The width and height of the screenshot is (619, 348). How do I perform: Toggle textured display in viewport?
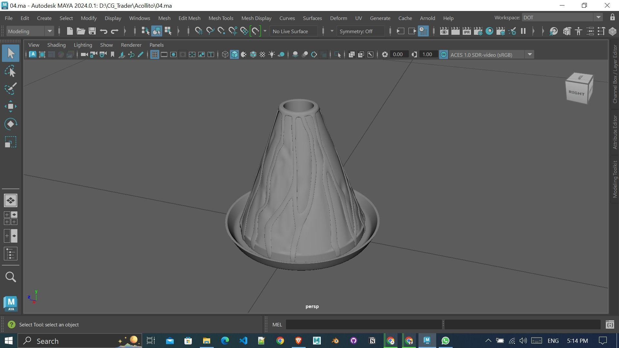tap(262, 54)
